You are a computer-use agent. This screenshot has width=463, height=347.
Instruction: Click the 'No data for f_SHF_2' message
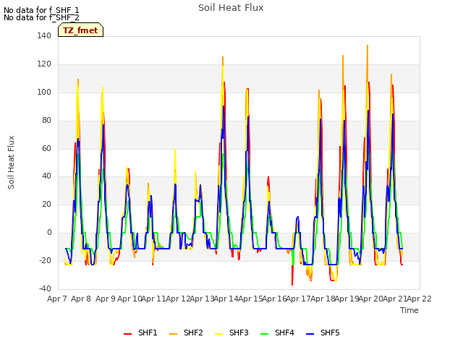41,17
